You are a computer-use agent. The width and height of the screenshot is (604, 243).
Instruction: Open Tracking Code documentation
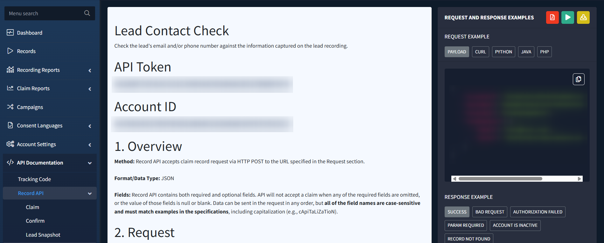34,179
